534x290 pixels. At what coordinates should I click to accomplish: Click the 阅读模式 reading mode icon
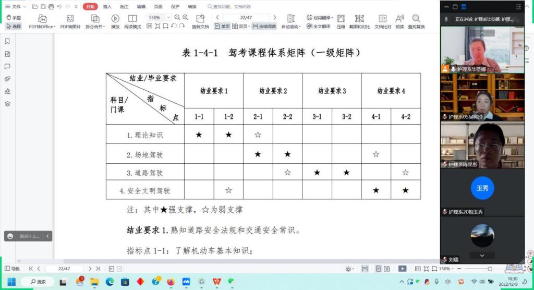pyautogui.click(x=132, y=19)
